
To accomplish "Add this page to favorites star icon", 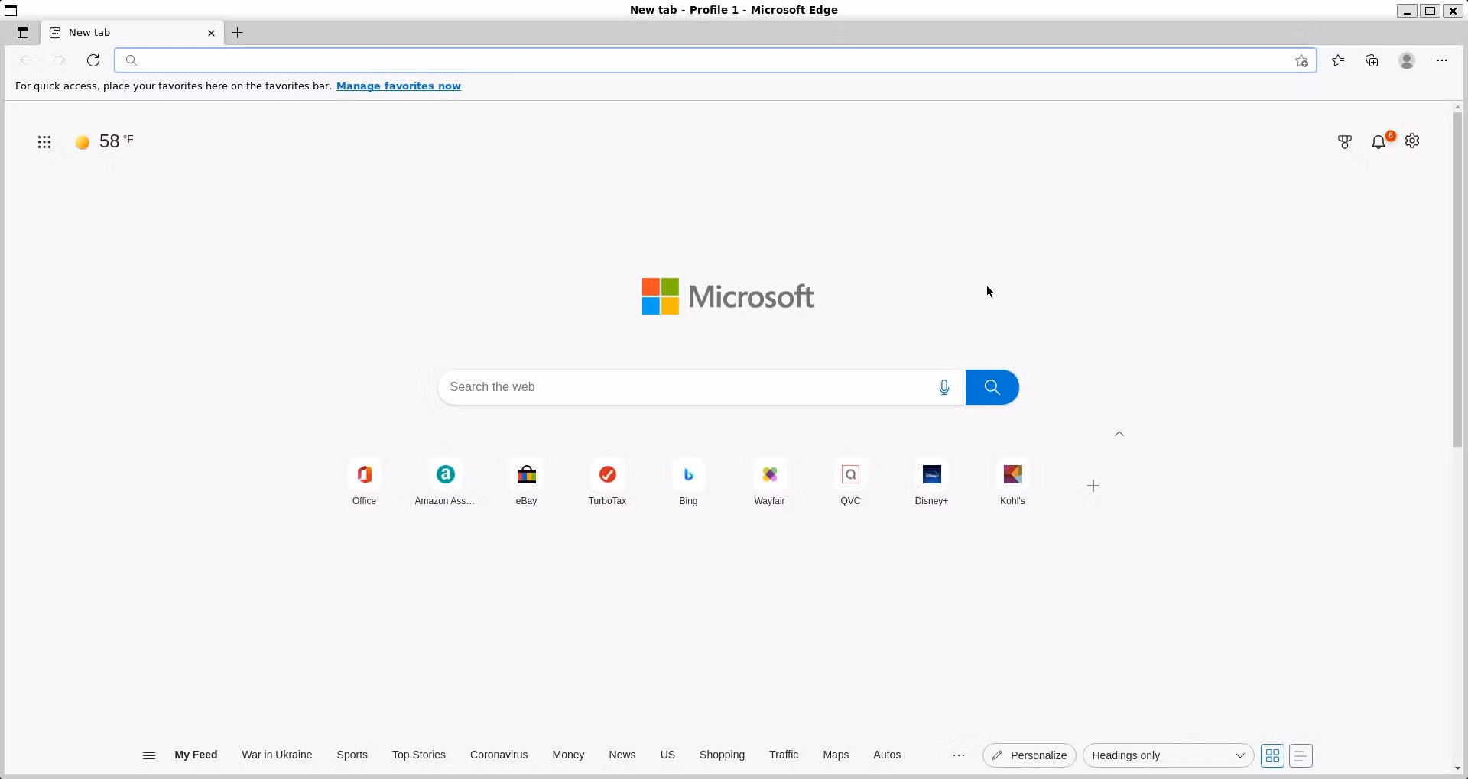I will pyautogui.click(x=1301, y=61).
